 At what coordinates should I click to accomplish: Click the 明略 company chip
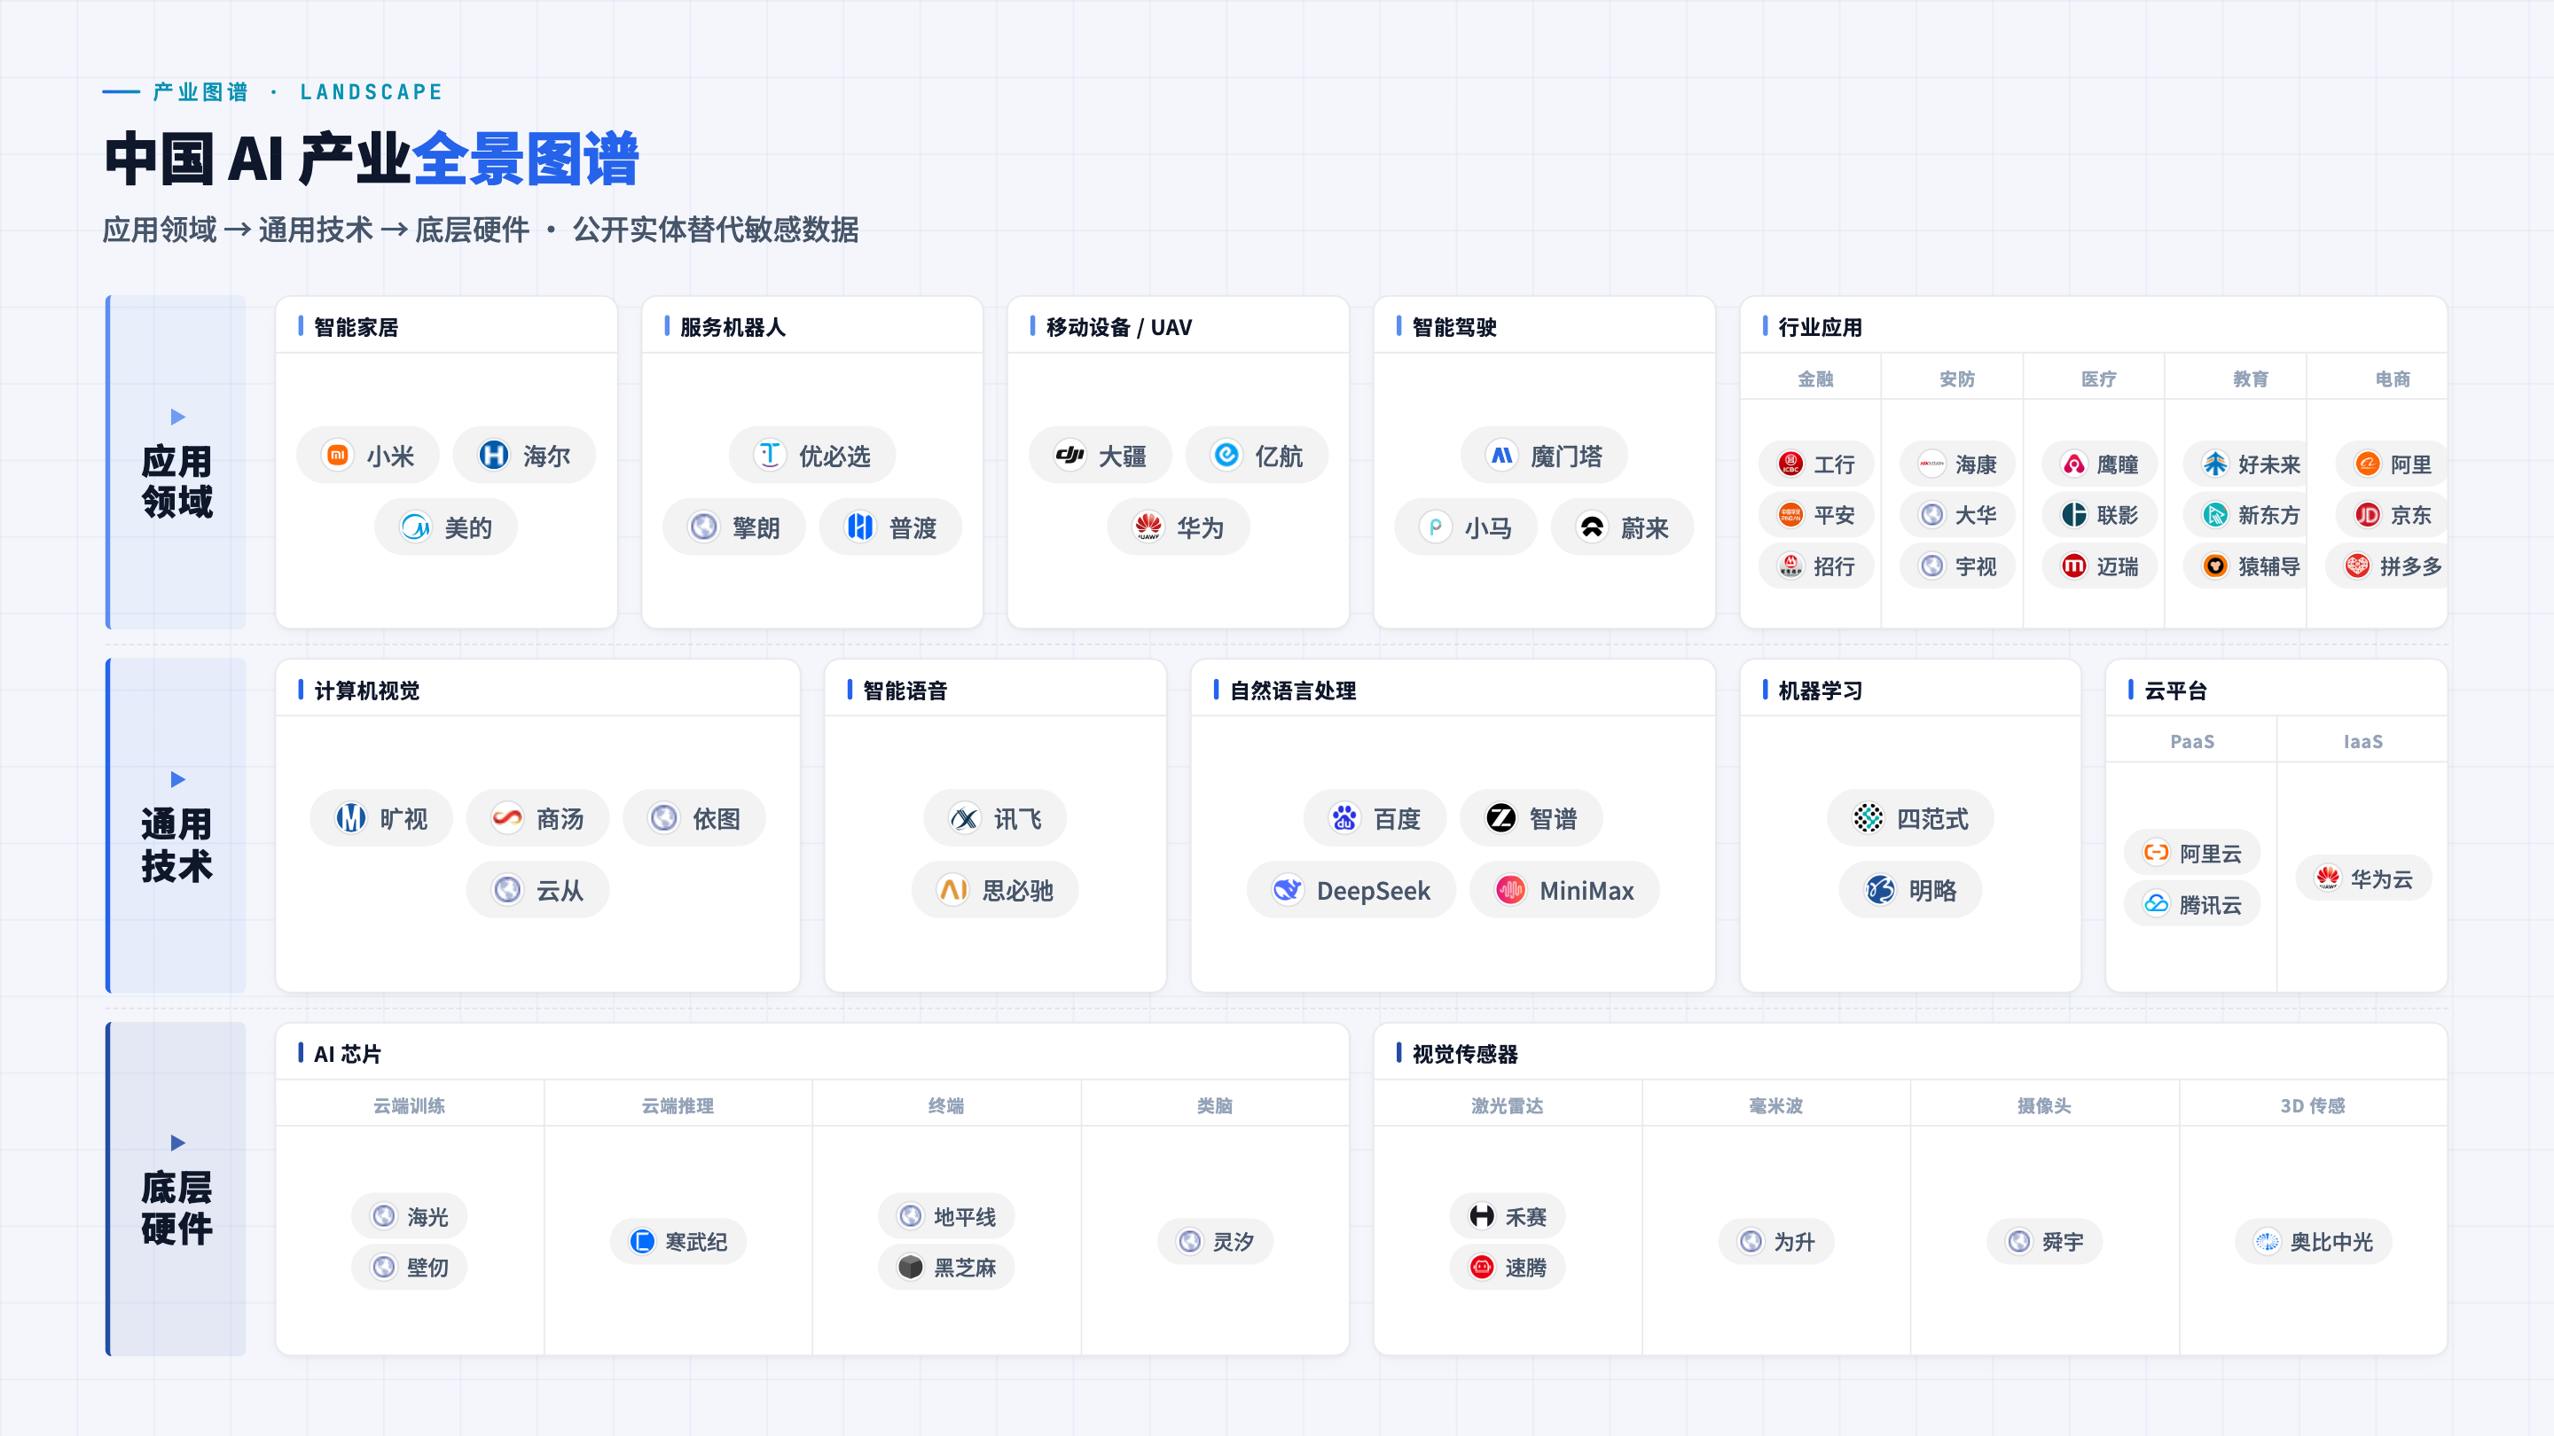tap(1910, 890)
